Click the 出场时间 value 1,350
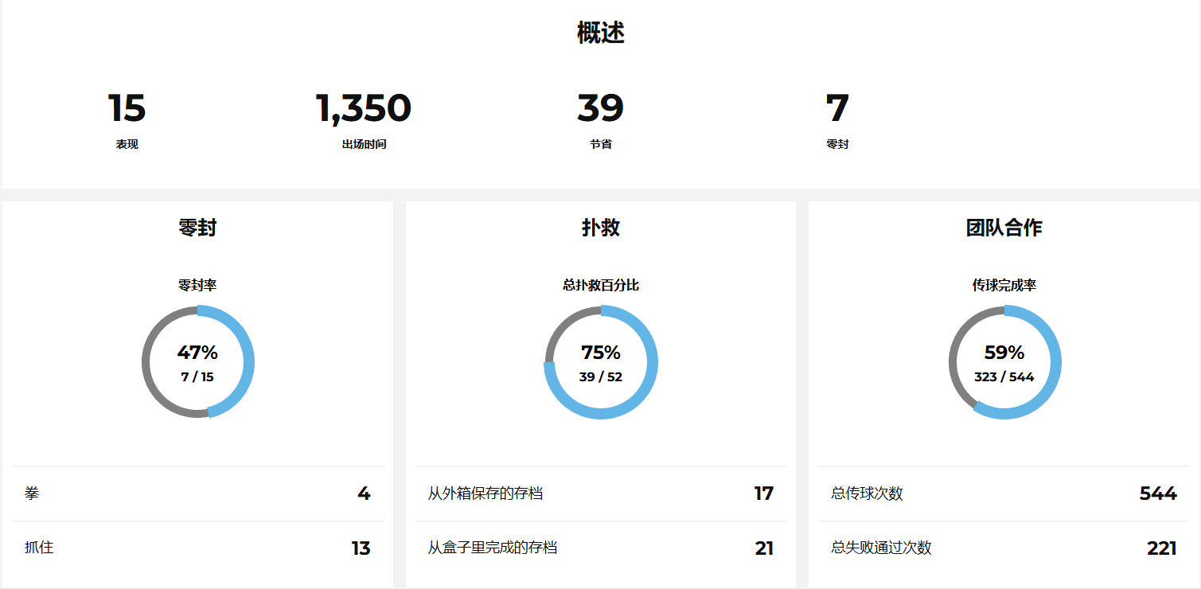Image resolution: width=1201 pixels, height=589 pixels. tap(363, 109)
